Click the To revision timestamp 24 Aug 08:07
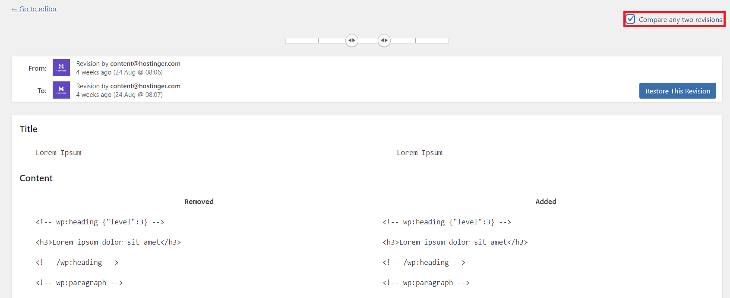Viewport: 730px width, 298px height. pos(138,95)
